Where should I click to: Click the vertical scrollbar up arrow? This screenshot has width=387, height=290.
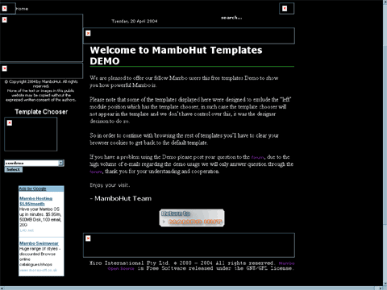coord(385,2)
